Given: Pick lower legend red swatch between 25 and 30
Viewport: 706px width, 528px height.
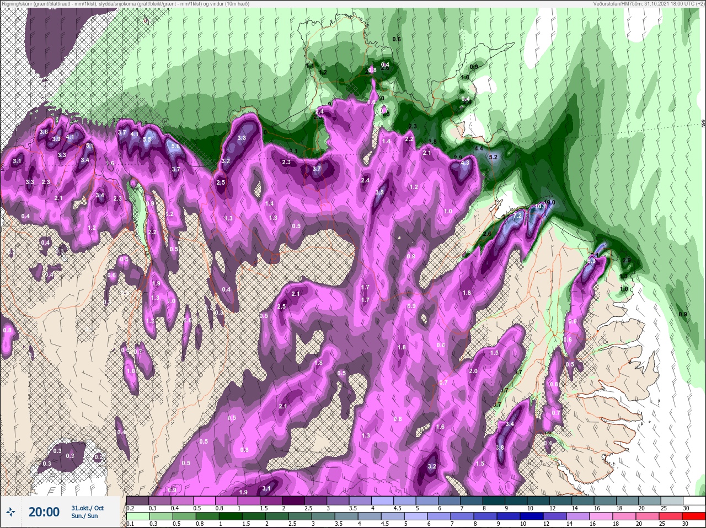Looking at the screenshot, I should 671,516.
